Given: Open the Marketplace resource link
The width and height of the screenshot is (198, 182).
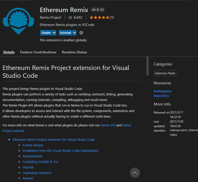Looking at the screenshot, I should point(163,91).
